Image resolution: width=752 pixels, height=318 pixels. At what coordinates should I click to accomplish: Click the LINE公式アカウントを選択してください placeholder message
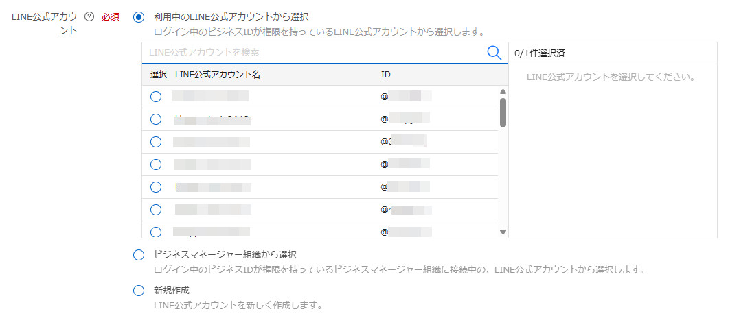pos(611,77)
